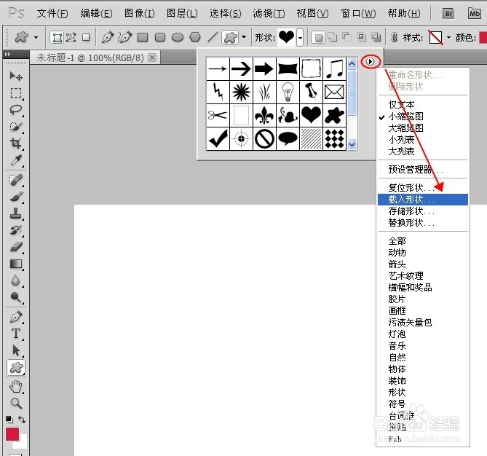This screenshot has height=456, width=487.
Task: Load the 动物 shape set
Action: pos(423,252)
